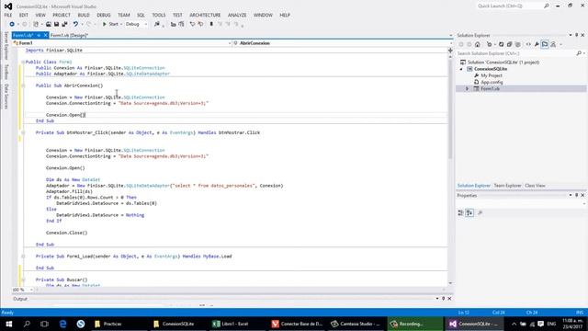Click the Windows Start button
588x331 pixels.
(x=8, y=324)
